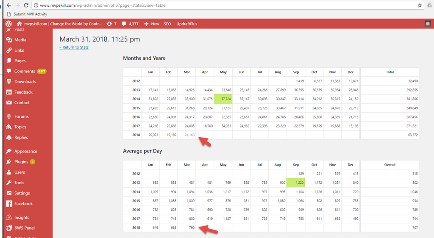Viewport: 434px width, 238px height.
Task: Click the Insights sidebar icon
Action: 9,217
